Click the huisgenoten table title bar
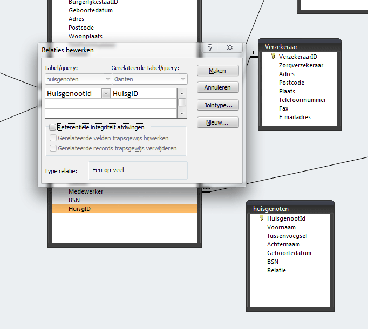The width and height of the screenshot is (368, 329). (290, 208)
